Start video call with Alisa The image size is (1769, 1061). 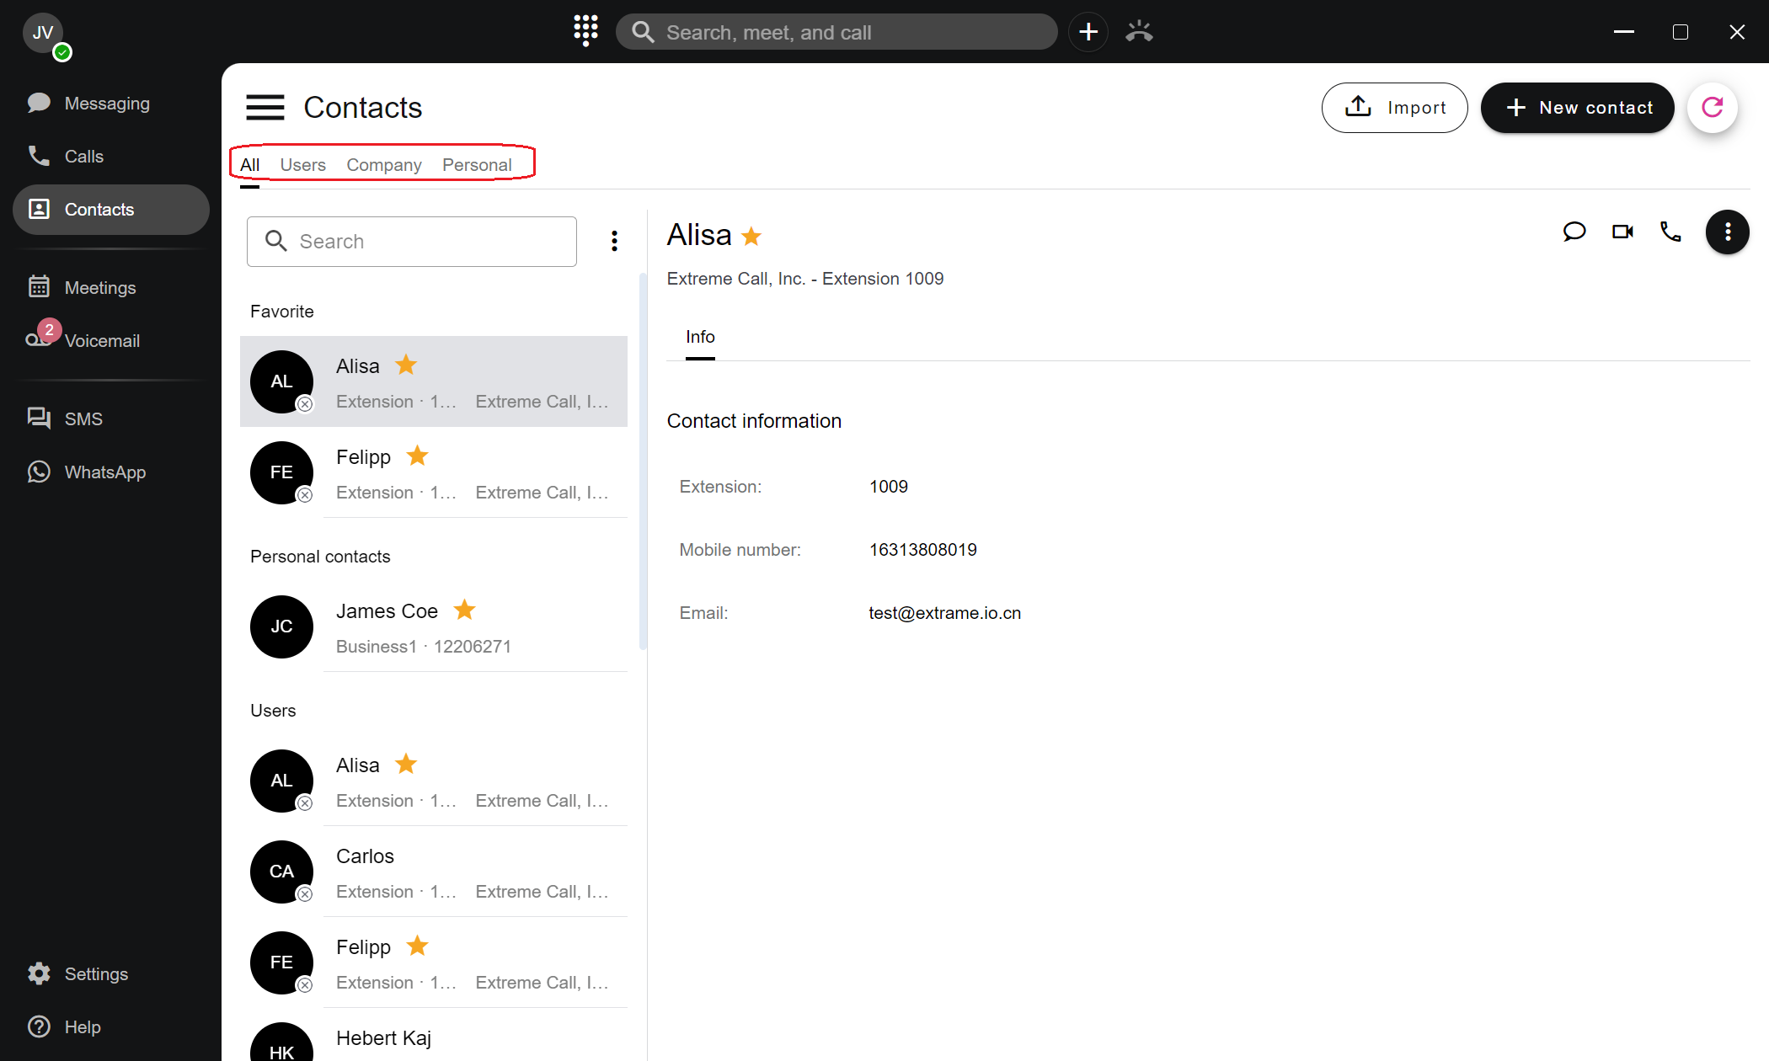coord(1622,232)
